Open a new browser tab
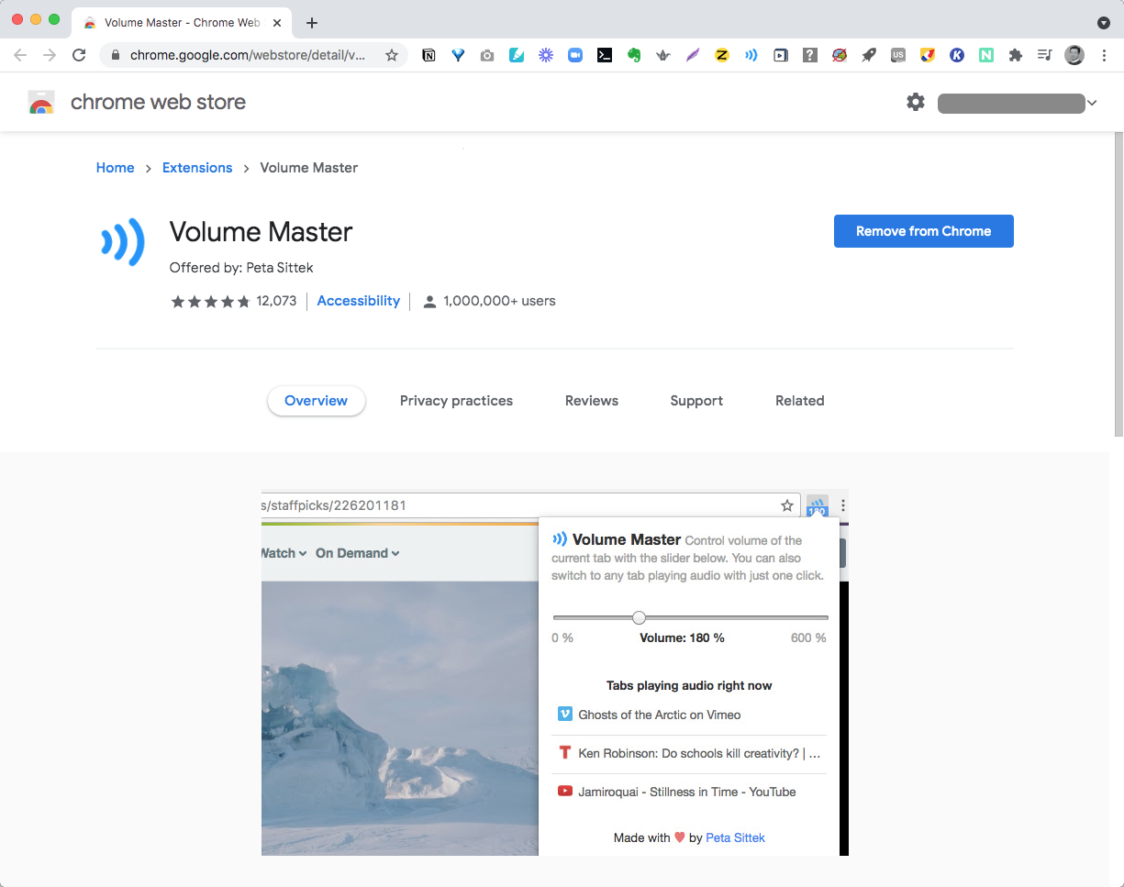This screenshot has width=1124, height=887. [x=312, y=23]
